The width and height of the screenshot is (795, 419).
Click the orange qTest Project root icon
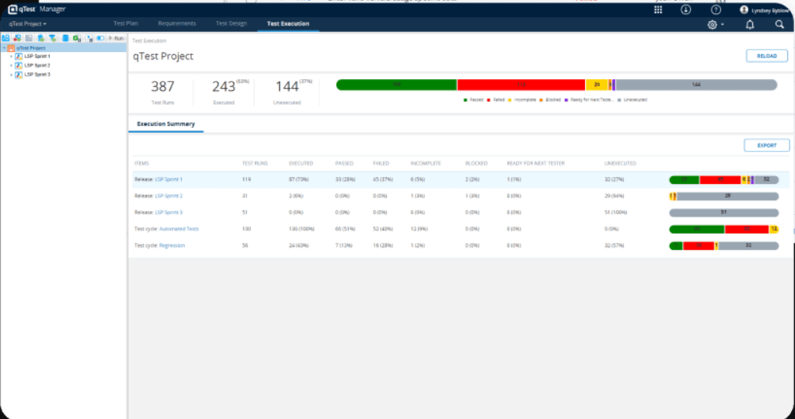11,48
